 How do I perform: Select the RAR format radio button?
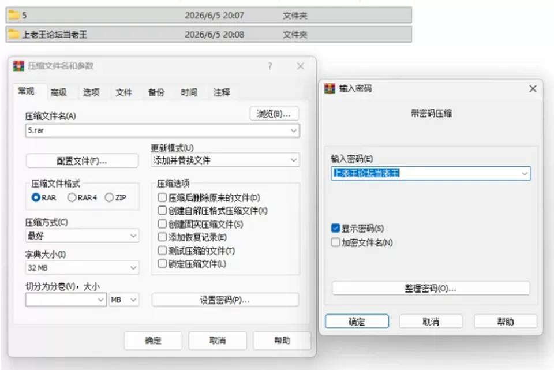point(36,197)
